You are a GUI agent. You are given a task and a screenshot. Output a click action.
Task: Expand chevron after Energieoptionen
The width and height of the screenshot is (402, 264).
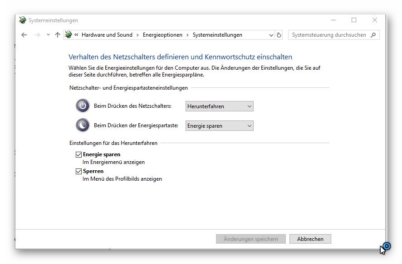pos(187,35)
